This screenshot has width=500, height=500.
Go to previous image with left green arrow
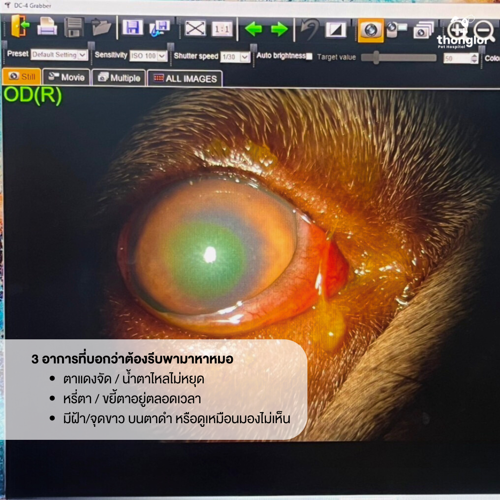point(253,30)
